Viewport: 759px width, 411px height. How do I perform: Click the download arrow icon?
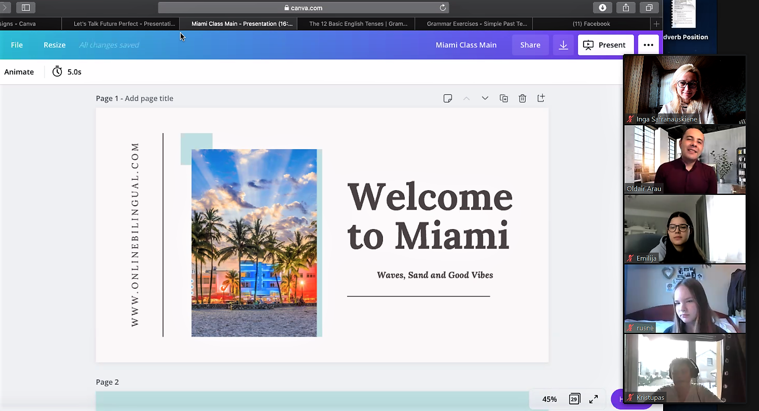tap(563, 45)
